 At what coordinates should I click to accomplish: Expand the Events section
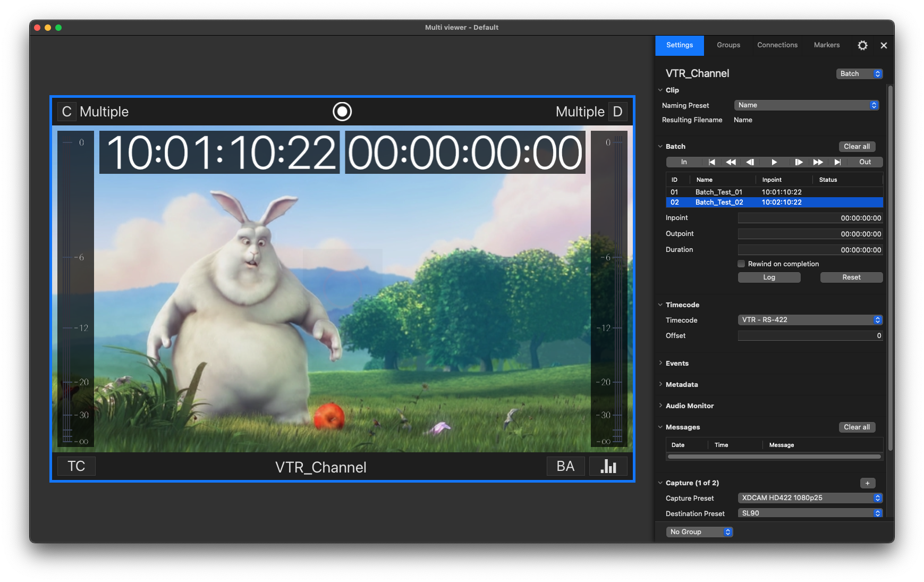(x=660, y=364)
